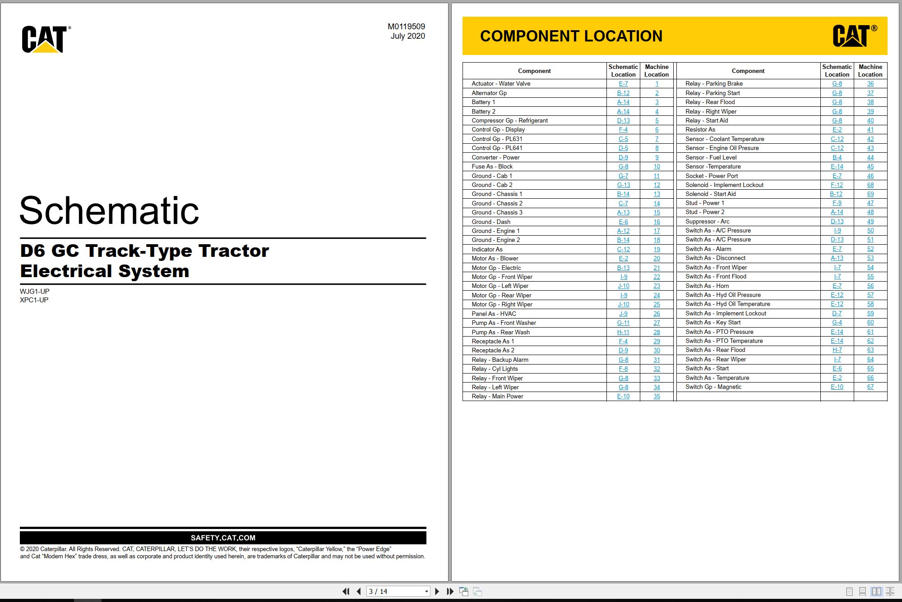This screenshot has height=602, width=902.
Task: Go to the next page
Action: [x=437, y=591]
